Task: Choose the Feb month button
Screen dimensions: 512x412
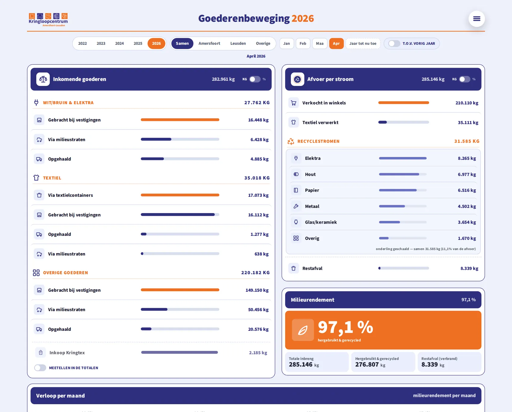Action: coord(303,44)
